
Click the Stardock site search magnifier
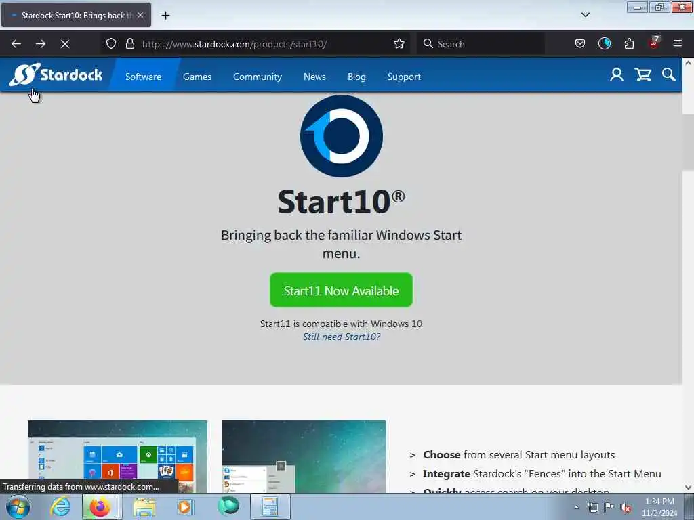pyautogui.click(x=669, y=74)
